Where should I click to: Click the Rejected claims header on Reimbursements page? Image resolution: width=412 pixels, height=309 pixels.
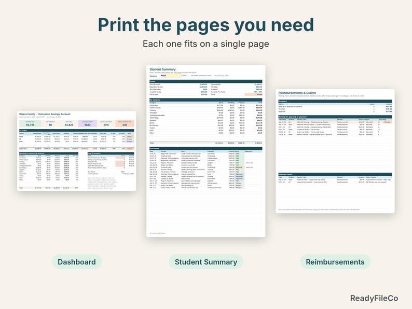[335, 174]
